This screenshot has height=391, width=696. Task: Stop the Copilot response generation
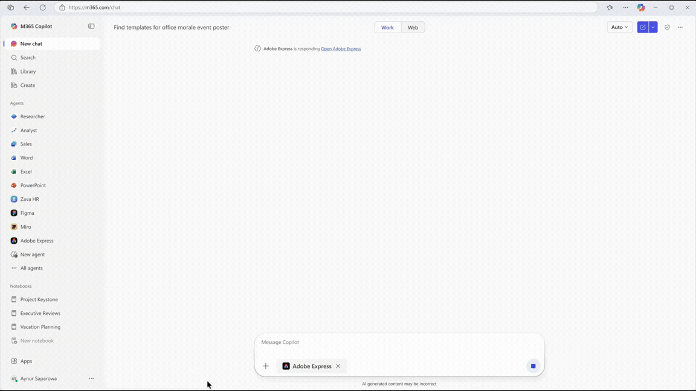(533, 366)
